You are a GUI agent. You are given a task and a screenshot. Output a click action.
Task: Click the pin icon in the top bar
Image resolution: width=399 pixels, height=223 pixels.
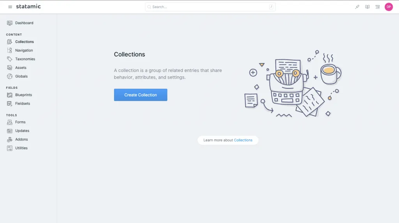[357, 7]
